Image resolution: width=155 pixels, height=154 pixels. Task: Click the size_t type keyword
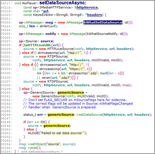pos(23,26)
